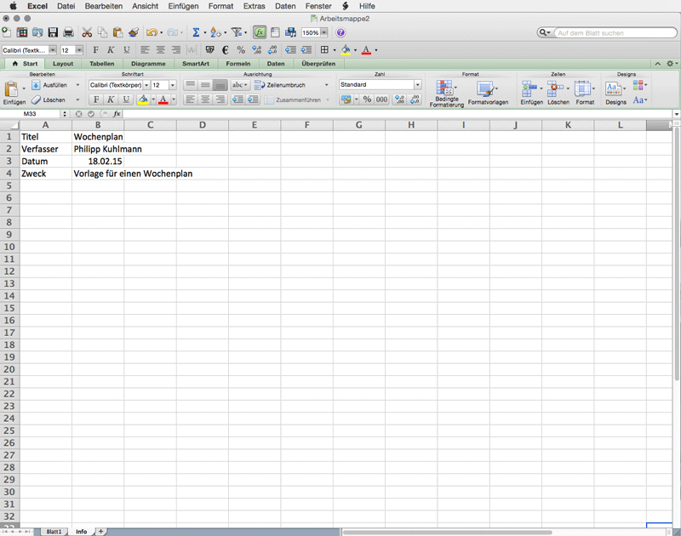This screenshot has height=536, width=681.
Task: Toggle bold F button in ribbon
Action: tap(96, 100)
